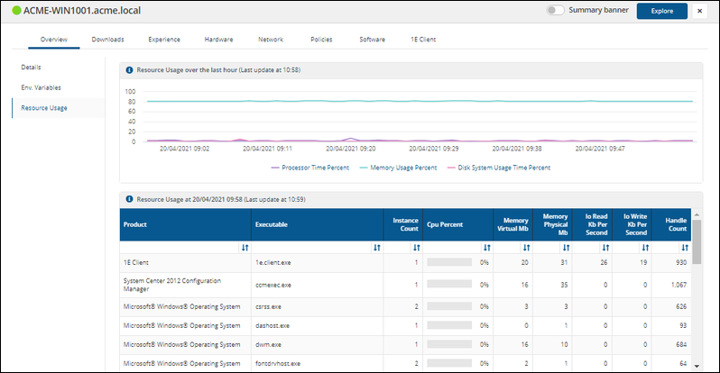Switch to the Hardware tab
Screen dimensions: 720x373
click(x=219, y=40)
